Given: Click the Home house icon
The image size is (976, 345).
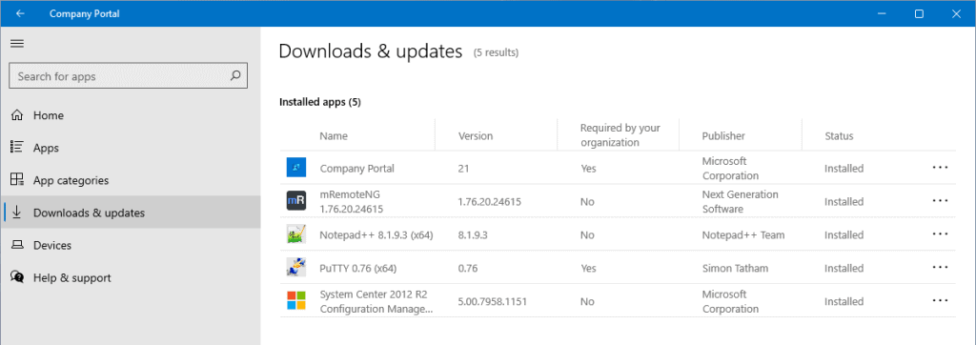Looking at the screenshot, I should (x=17, y=115).
